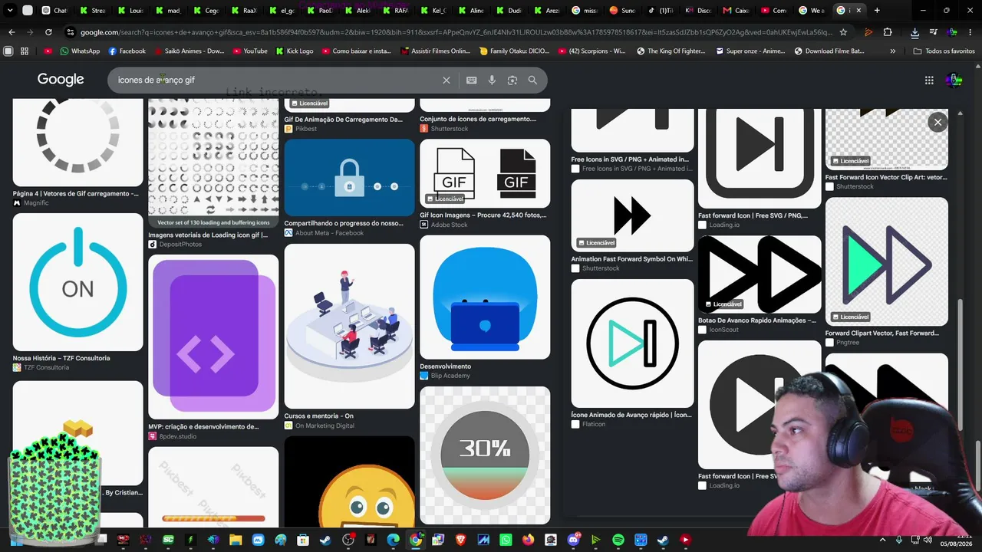The image size is (982, 552).
Task: Switch to the missa tab
Action: click(584, 11)
